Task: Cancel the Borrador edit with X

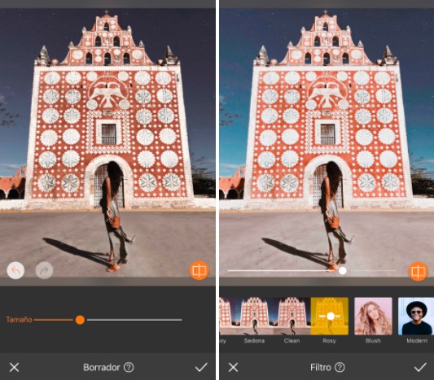Action: coord(14,367)
